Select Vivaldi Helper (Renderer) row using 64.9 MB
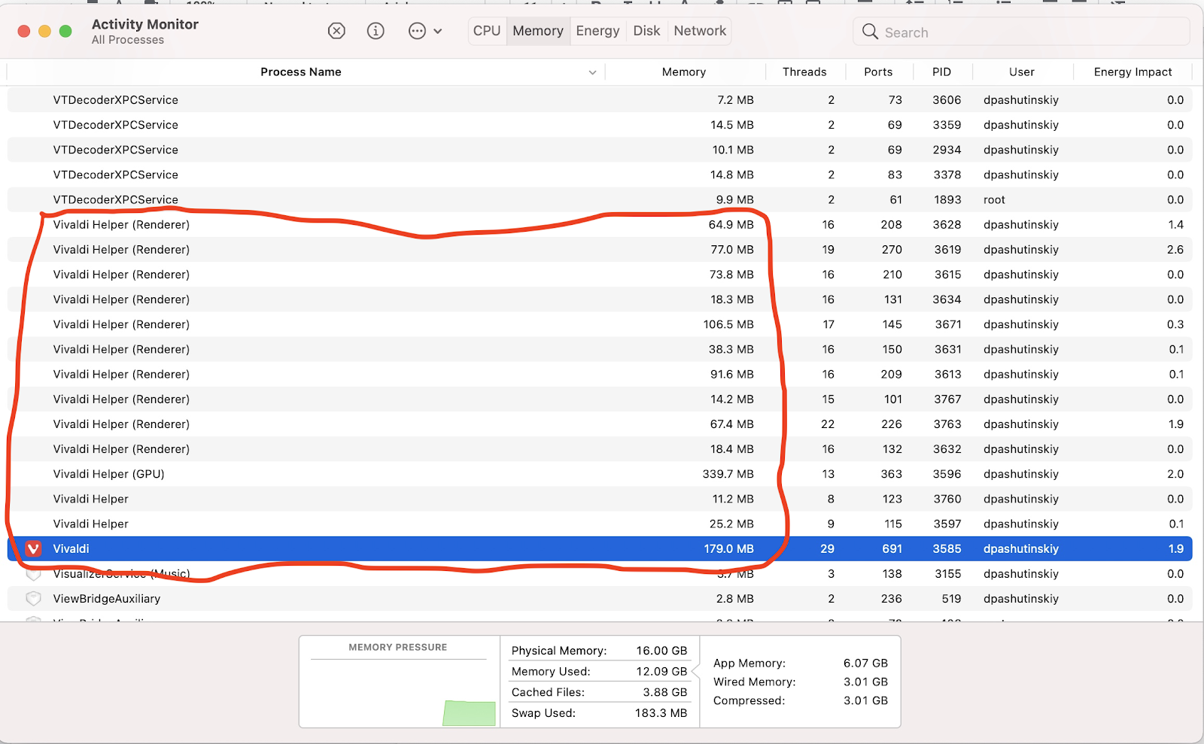Viewport: 1204px width, 744px height. pos(600,224)
